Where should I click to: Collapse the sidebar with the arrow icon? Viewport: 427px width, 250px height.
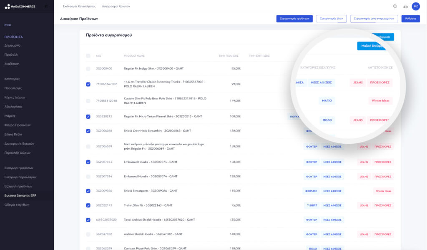46,6
